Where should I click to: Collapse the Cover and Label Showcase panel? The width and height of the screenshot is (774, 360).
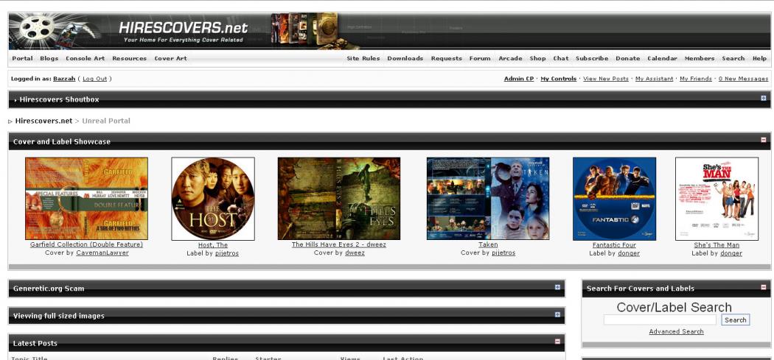764,140
